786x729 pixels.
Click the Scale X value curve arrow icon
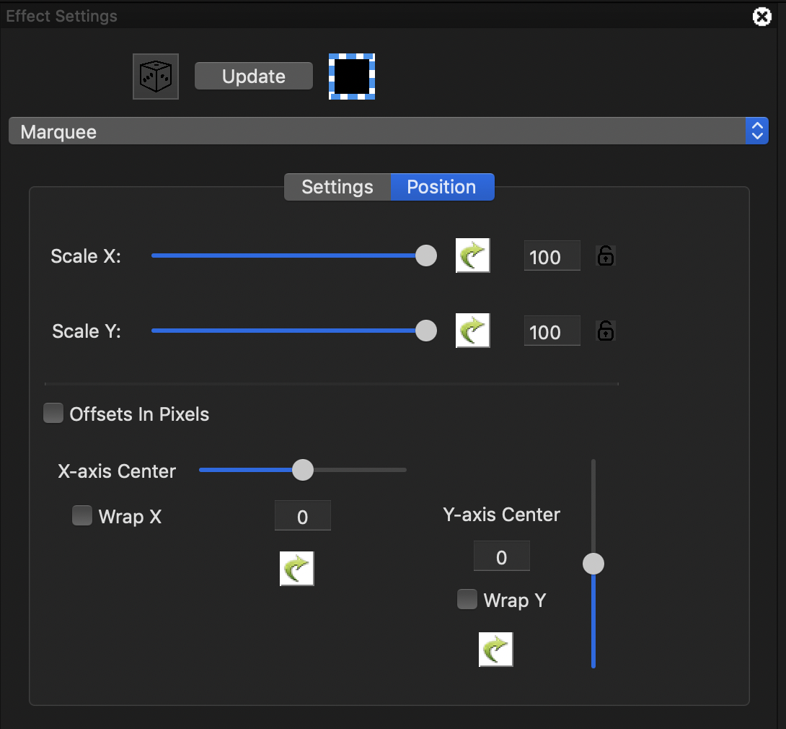click(x=472, y=256)
